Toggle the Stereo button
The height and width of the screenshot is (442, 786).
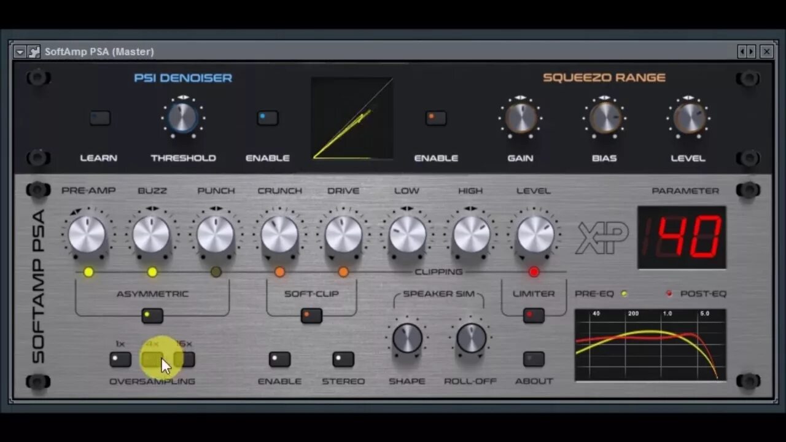pos(343,360)
